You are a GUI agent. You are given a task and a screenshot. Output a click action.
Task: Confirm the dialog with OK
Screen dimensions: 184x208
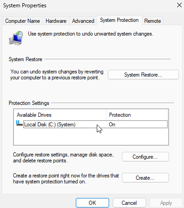[92, 203]
